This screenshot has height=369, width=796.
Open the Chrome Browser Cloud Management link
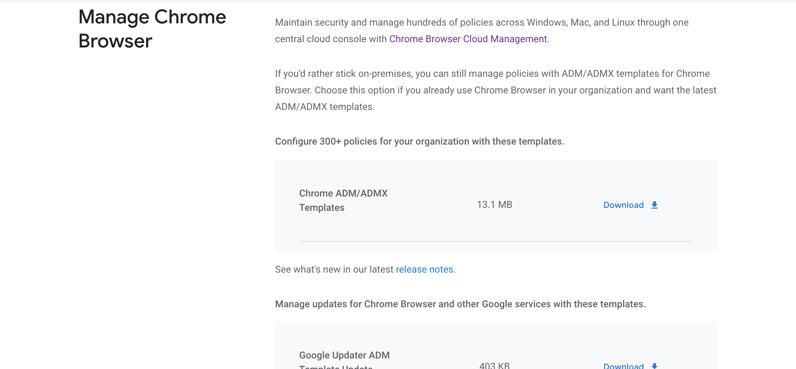(469, 39)
